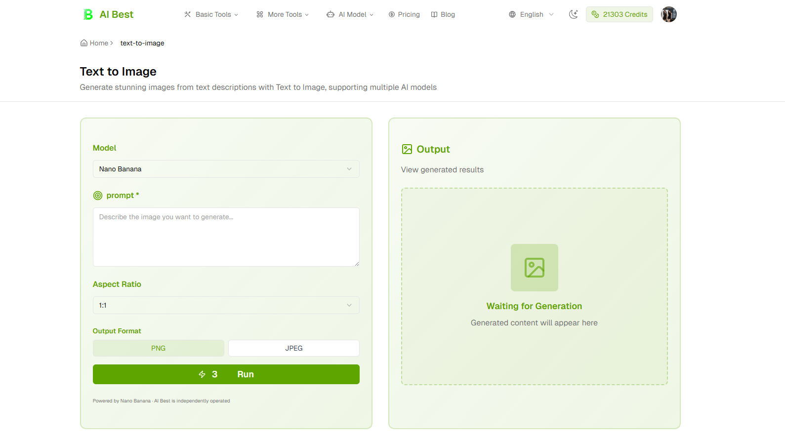Click the globe language icon

click(x=512, y=14)
